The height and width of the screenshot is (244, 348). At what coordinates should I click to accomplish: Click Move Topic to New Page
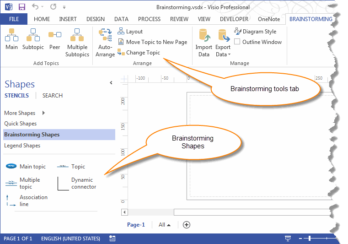(x=152, y=42)
